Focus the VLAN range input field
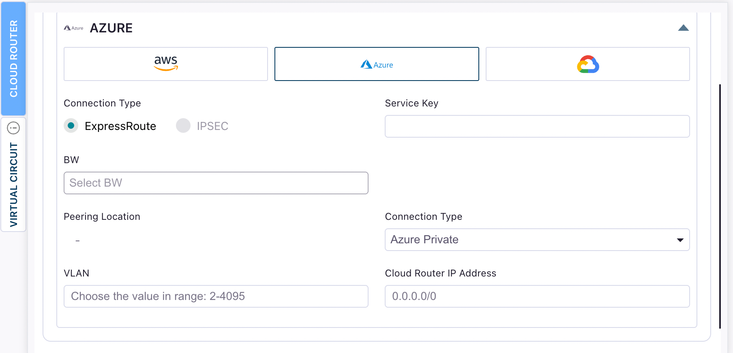The image size is (733, 353). [x=216, y=296]
